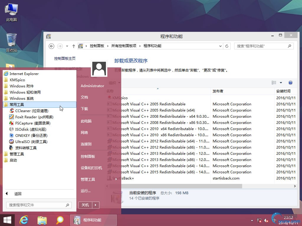Open 控制面板主页 link

point(65,59)
